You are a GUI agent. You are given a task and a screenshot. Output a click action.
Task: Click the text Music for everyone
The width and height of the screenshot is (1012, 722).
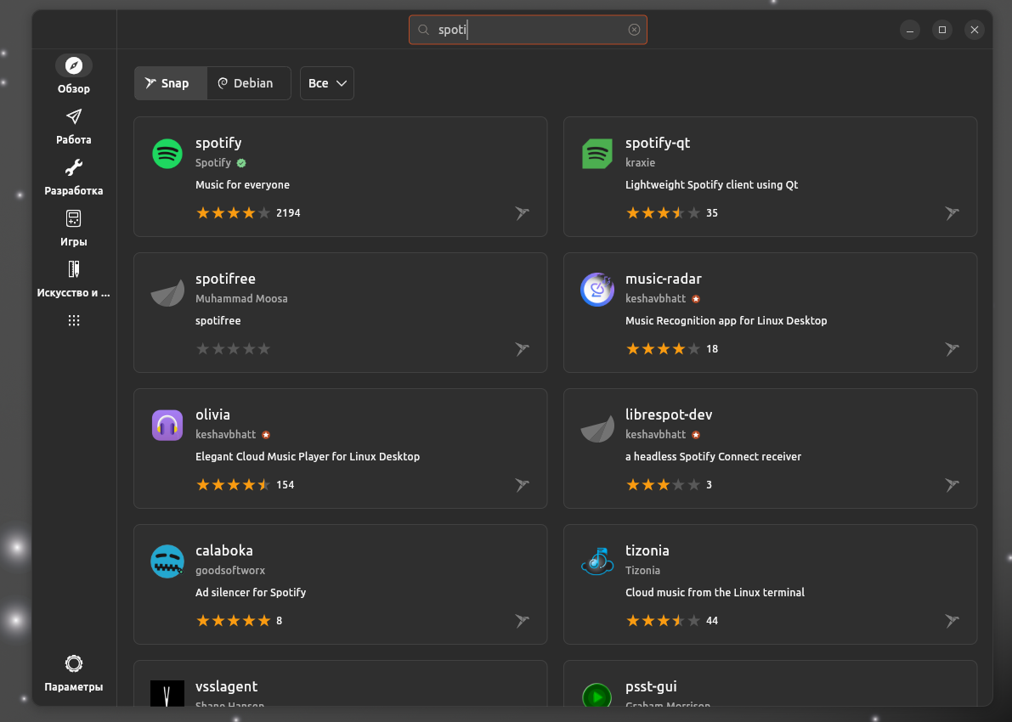[242, 184]
